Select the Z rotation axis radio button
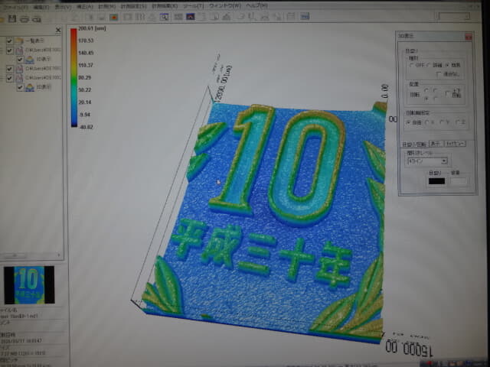The image size is (490, 367). pyautogui.click(x=458, y=122)
